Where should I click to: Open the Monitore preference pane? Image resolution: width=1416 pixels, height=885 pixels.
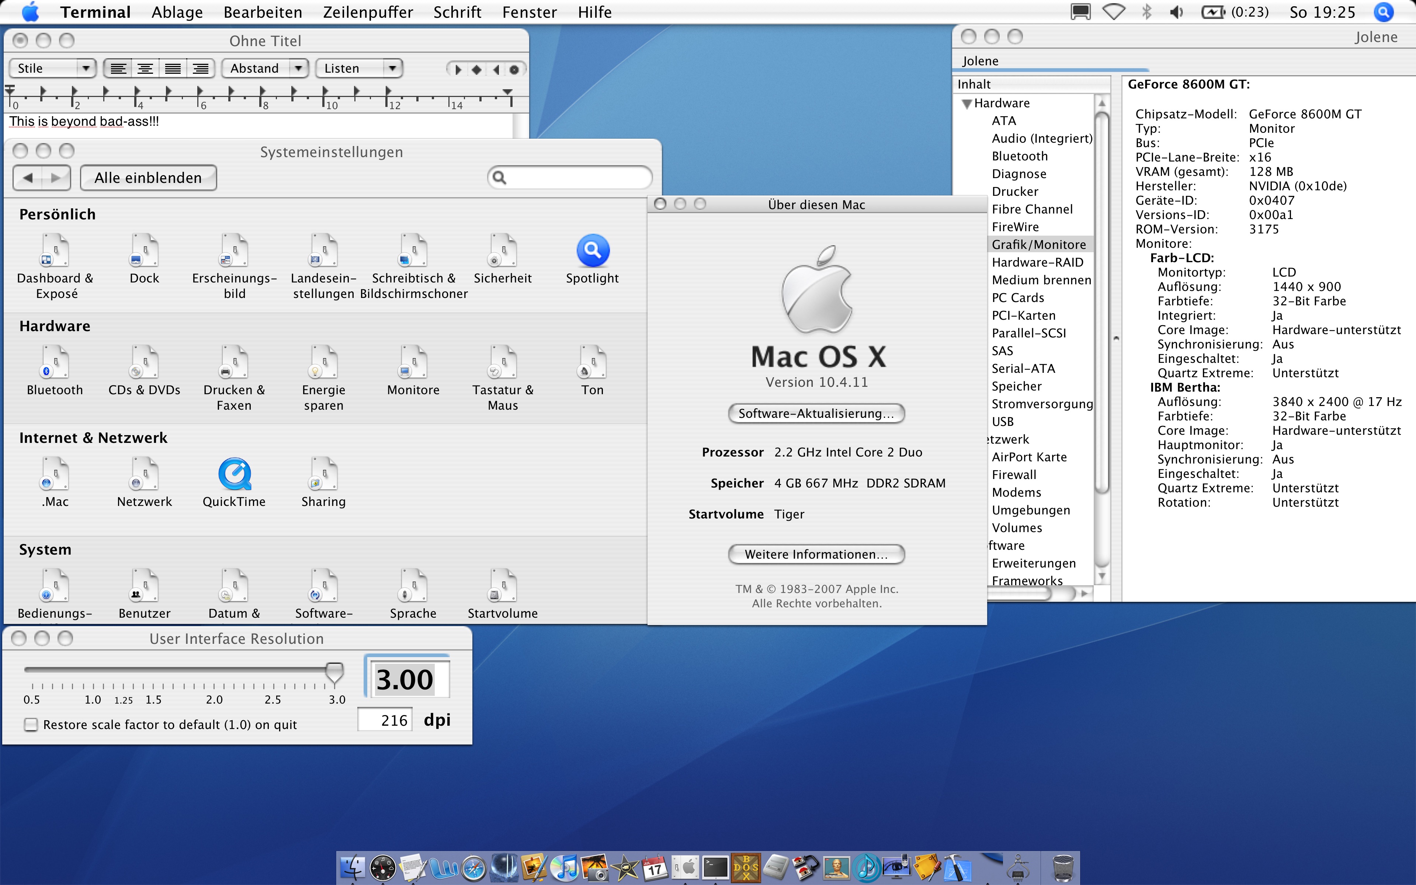click(413, 364)
